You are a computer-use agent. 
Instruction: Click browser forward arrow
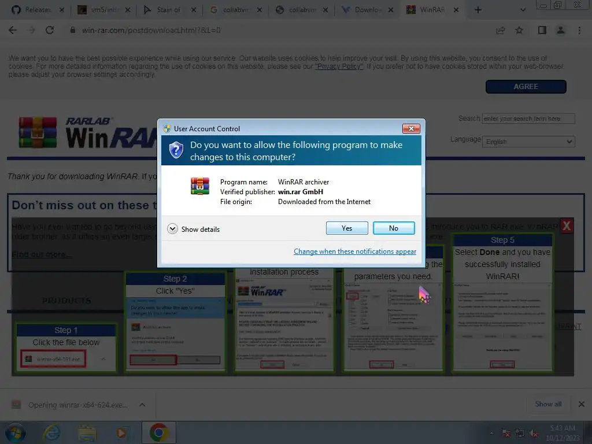click(31, 30)
